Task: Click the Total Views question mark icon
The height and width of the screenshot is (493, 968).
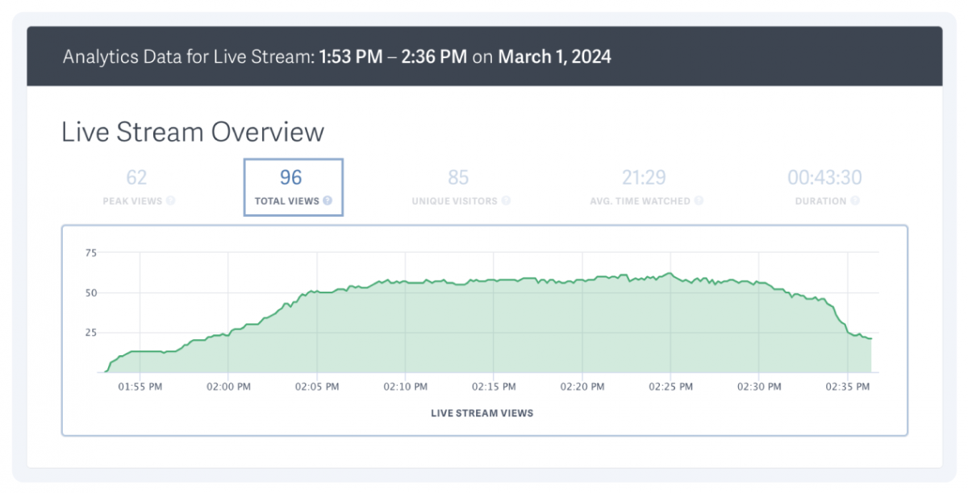Action: (x=328, y=201)
